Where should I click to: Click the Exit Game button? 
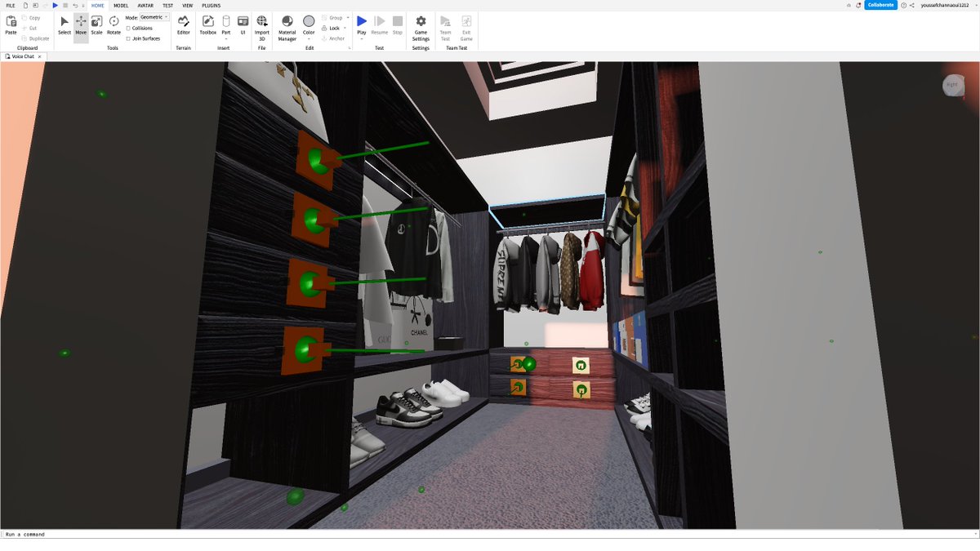click(466, 27)
